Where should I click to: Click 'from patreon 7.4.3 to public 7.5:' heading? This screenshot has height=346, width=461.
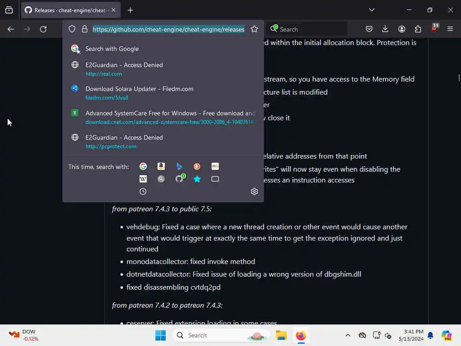click(162, 209)
